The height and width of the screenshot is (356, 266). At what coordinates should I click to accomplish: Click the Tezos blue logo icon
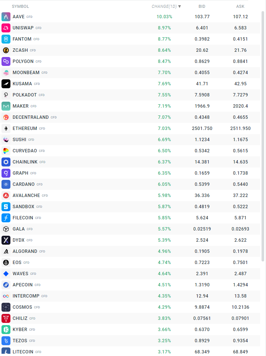[x=6, y=341]
